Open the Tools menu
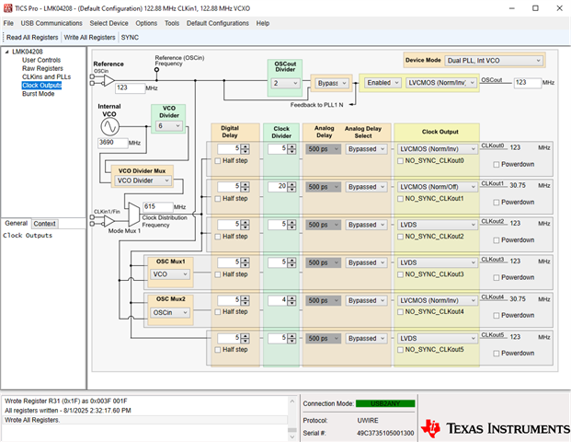The height and width of the screenshot is (442, 571). tap(172, 23)
